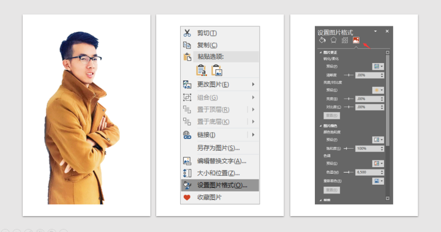Expand the 置于顶层 submenu arrow
This screenshot has width=441, height=232.
(253, 110)
